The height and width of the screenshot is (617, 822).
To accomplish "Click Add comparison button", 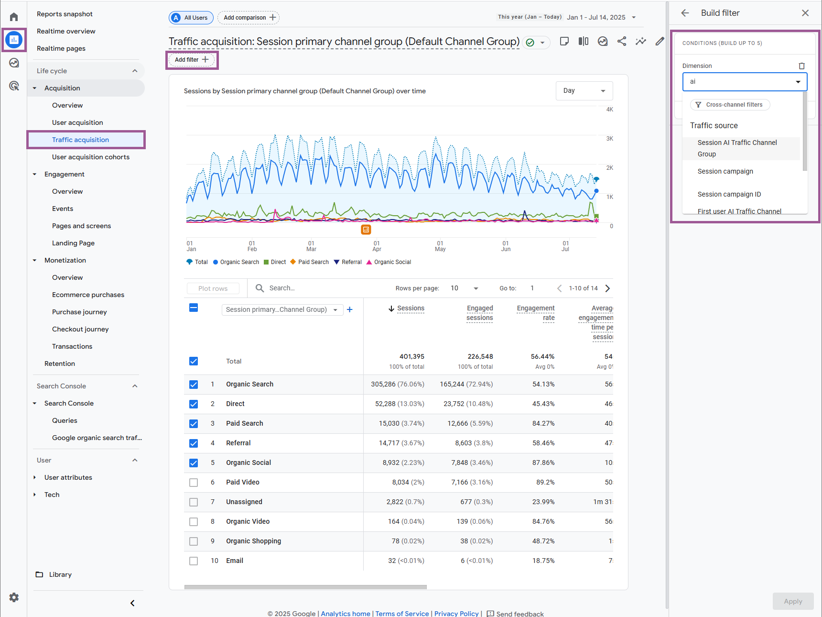I will coord(249,18).
